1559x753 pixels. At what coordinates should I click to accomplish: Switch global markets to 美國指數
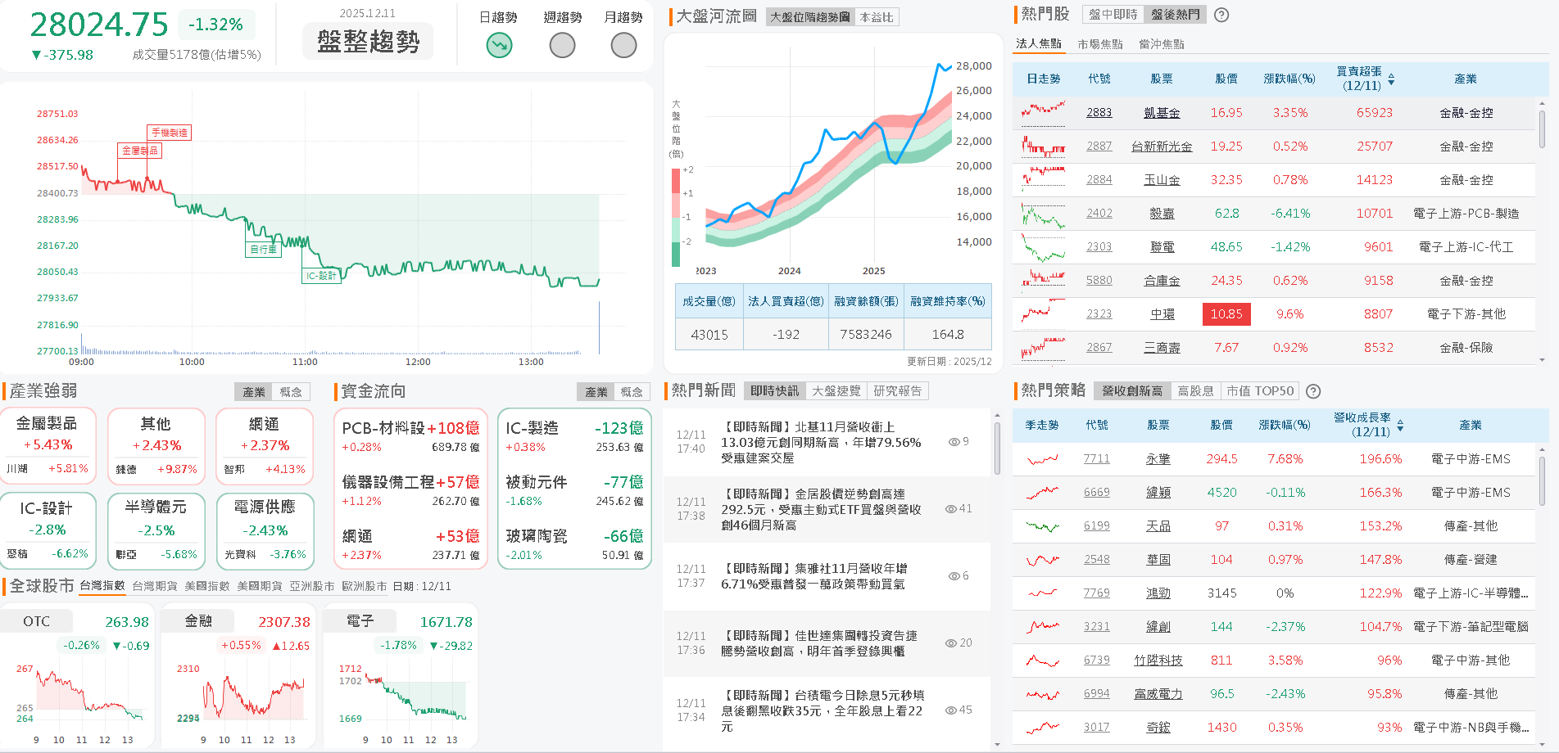point(207,585)
